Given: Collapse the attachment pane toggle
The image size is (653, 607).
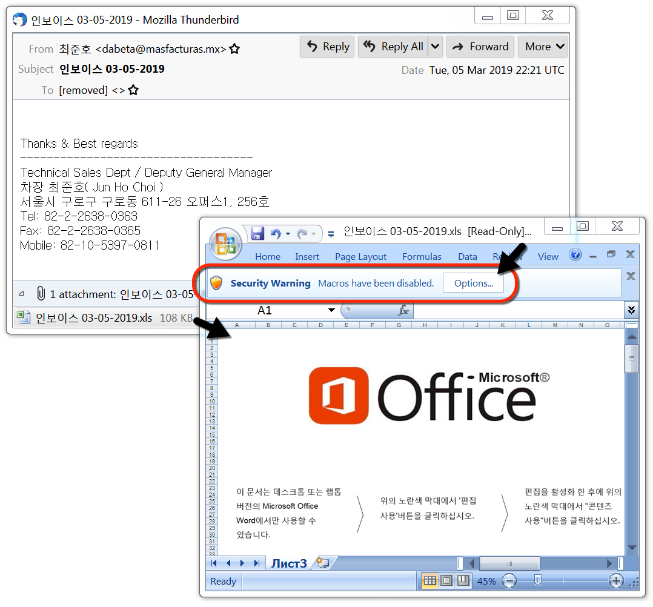Looking at the screenshot, I should click(x=22, y=294).
